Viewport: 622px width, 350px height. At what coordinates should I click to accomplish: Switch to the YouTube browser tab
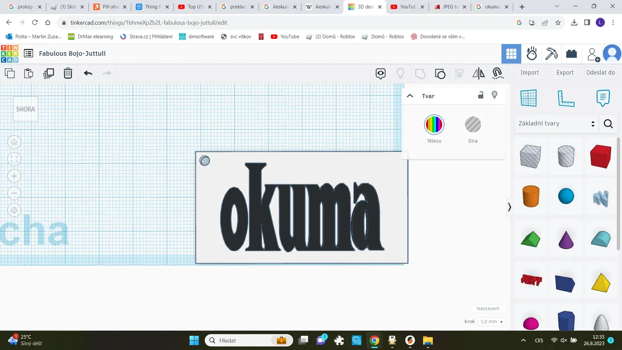407,7
